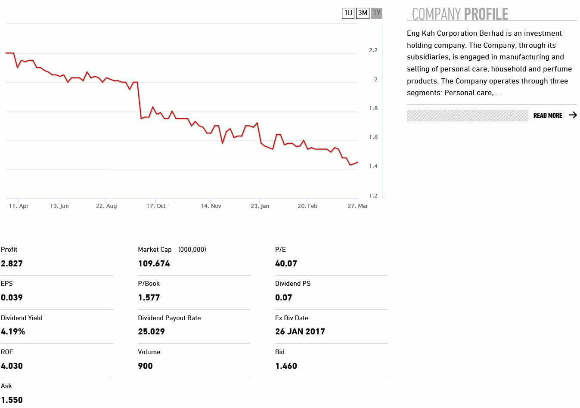The image size is (580, 408).
Task: Click the 14. Nov x-axis label
Action: (211, 206)
